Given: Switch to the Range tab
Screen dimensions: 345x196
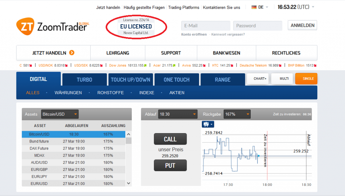Looking at the screenshot, I should coord(223,79).
